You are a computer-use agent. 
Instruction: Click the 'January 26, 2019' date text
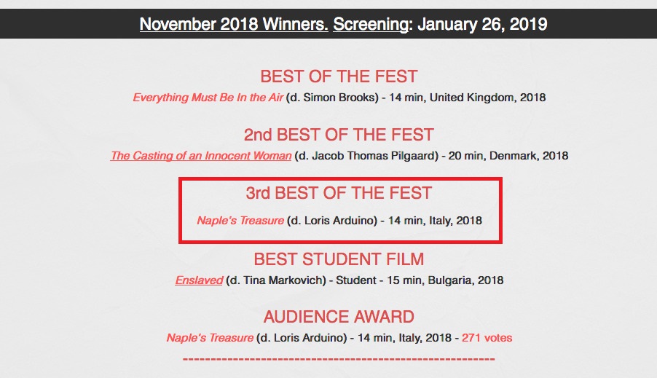[x=482, y=24]
